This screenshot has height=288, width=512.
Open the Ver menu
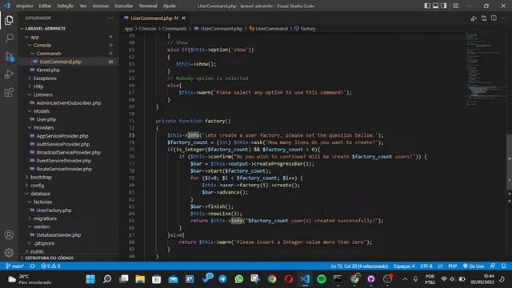(83, 6)
